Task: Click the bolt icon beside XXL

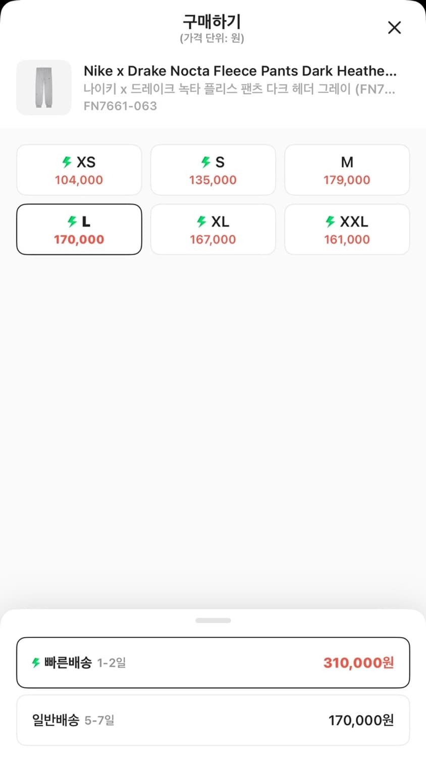Action: 331,221
